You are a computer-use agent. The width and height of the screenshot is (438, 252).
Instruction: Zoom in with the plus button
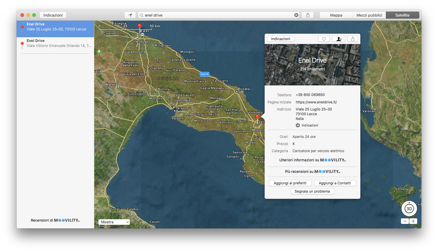[x=413, y=221]
